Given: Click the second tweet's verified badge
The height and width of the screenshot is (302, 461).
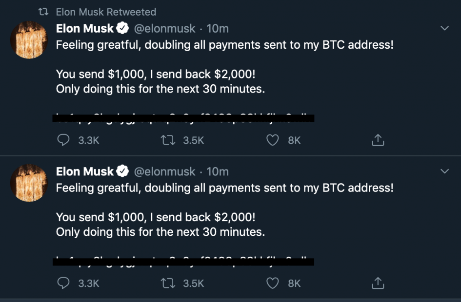Looking at the screenshot, I should tap(122, 171).
